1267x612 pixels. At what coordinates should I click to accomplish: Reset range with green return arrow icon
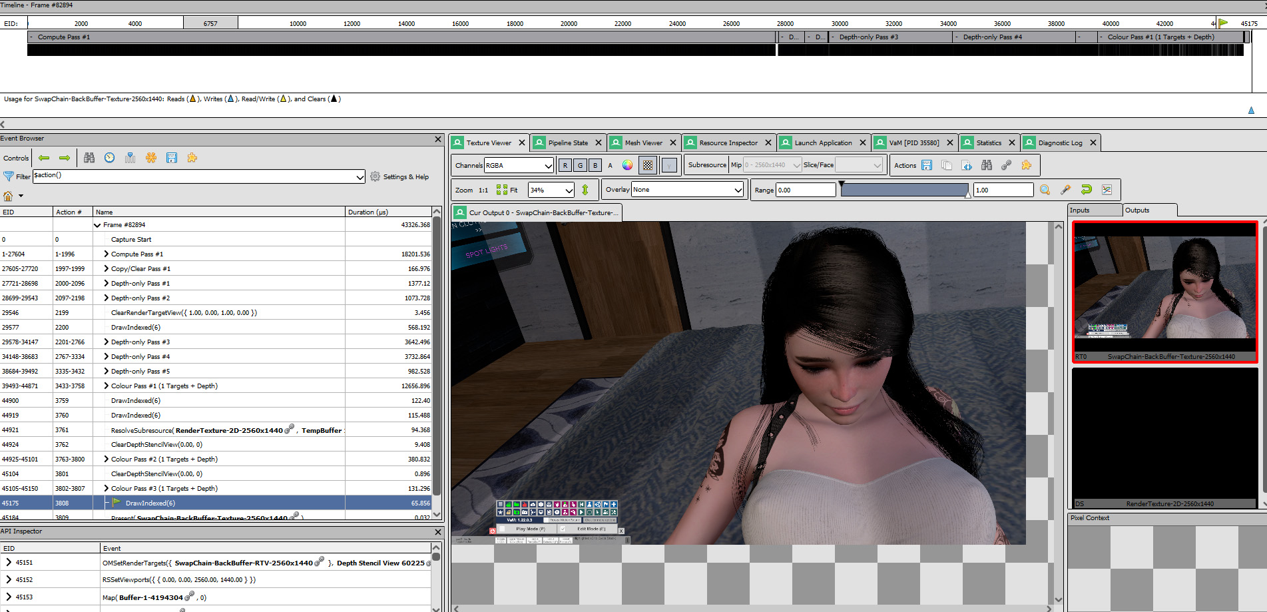pyautogui.click(x=1087, y=190)
